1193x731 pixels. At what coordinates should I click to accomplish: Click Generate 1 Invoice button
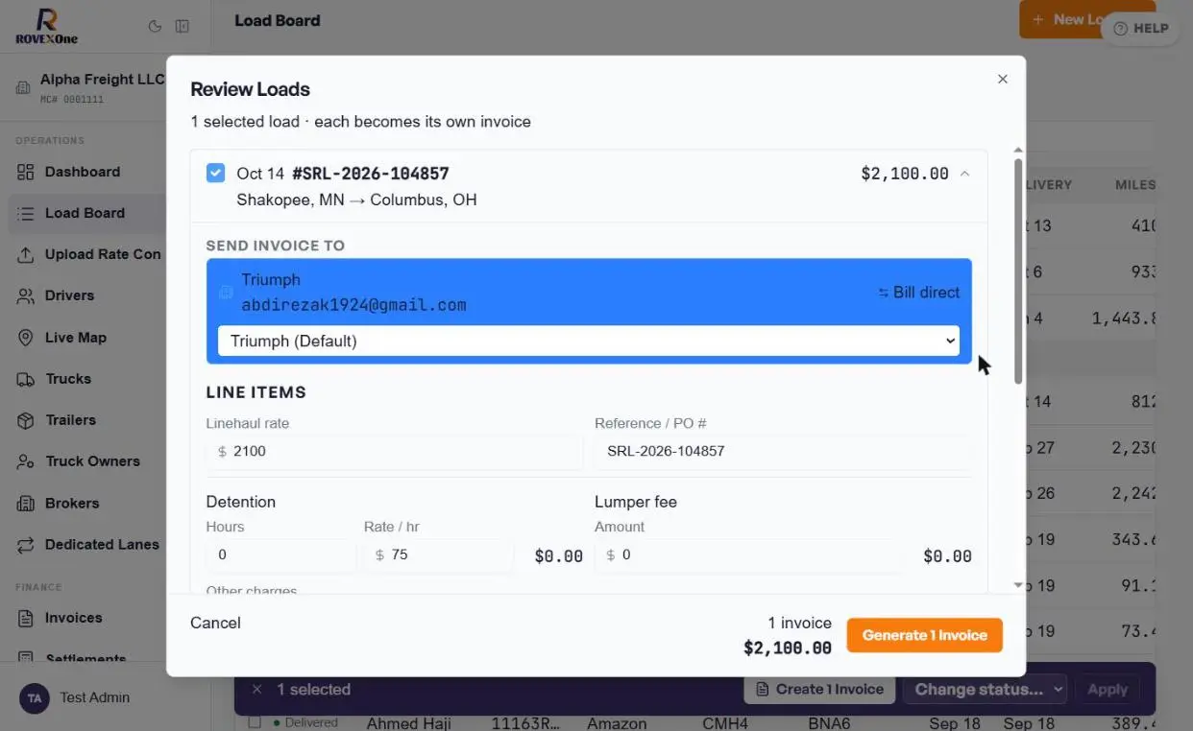pos(924,635)
